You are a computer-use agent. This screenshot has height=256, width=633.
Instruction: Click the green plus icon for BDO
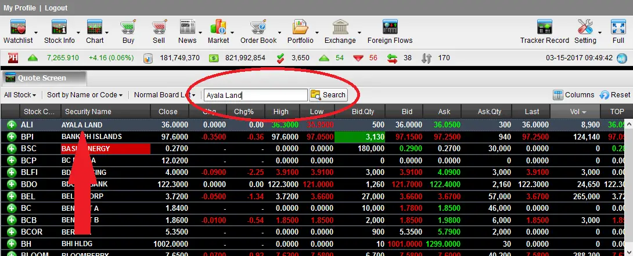click(12, 185)
